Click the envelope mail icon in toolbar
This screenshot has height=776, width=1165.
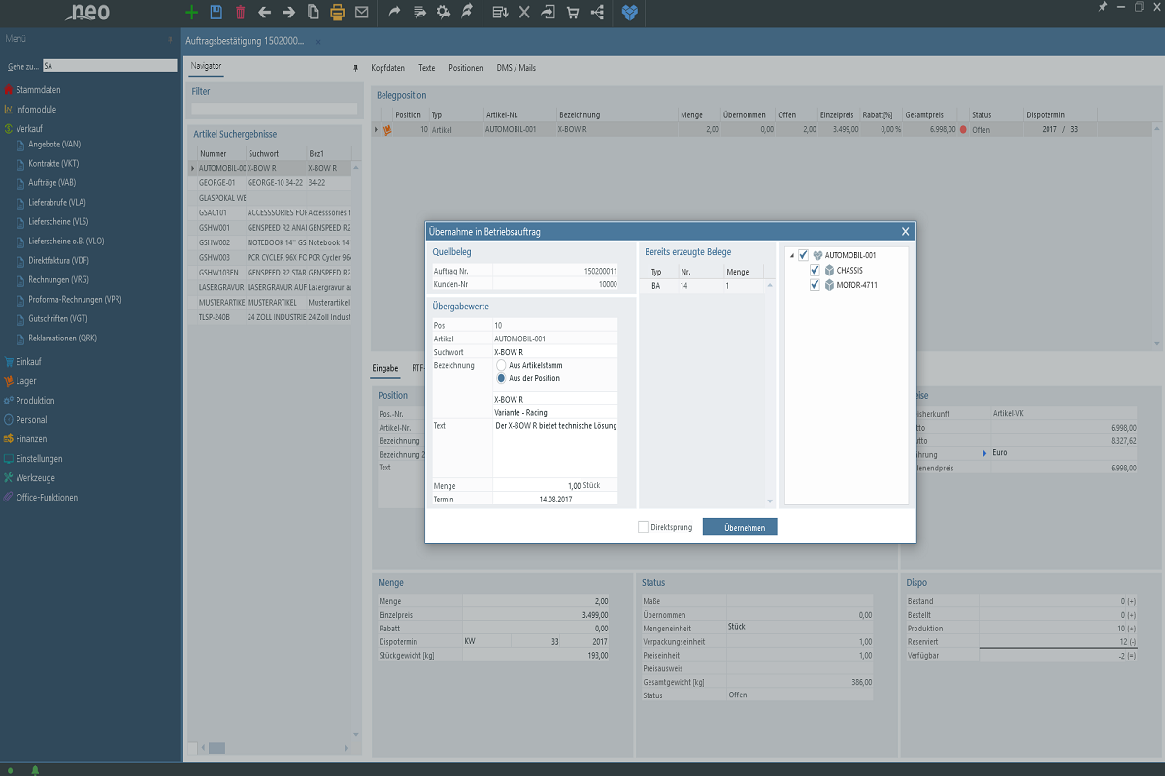[x=361, y=13]
